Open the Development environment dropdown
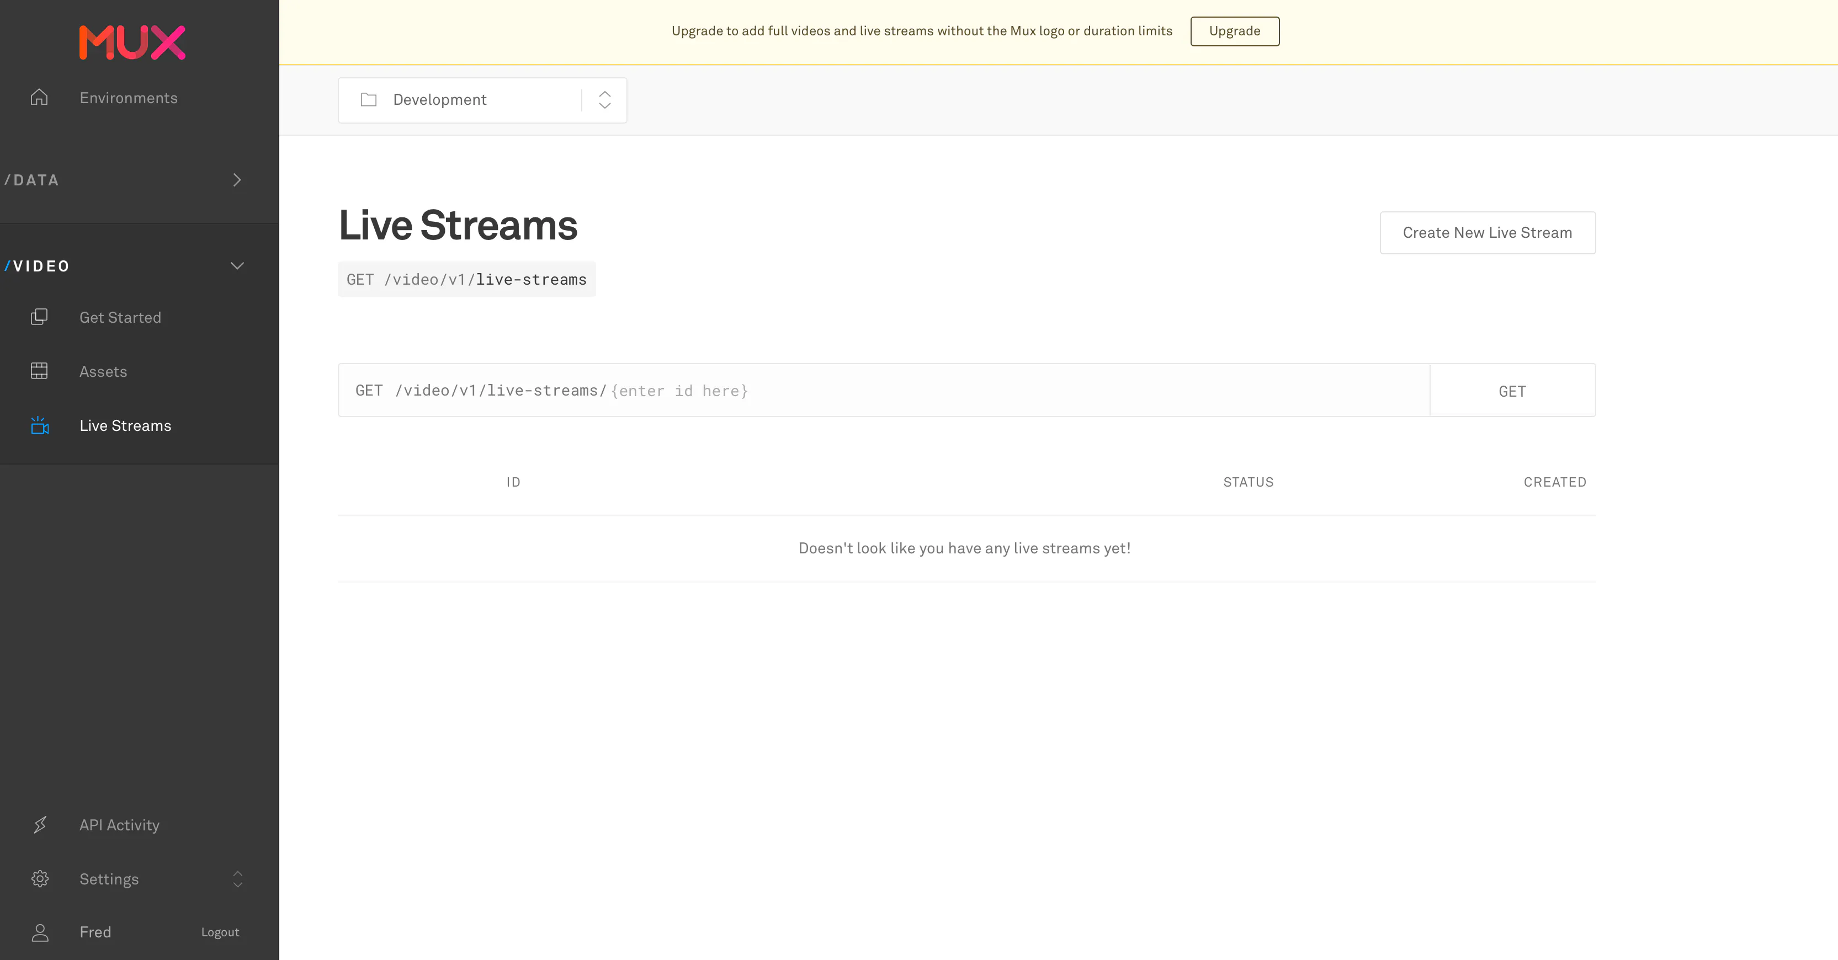The width and height of the screenshot is (1838, 960). coord(482,100)
